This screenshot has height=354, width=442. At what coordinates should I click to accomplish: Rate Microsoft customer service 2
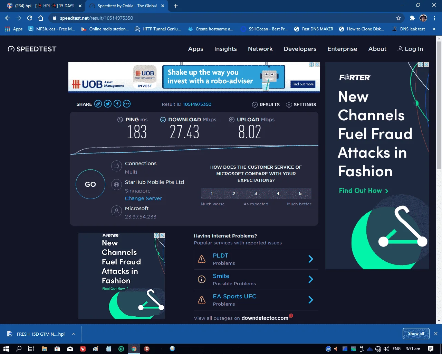(x=234, y=194)
